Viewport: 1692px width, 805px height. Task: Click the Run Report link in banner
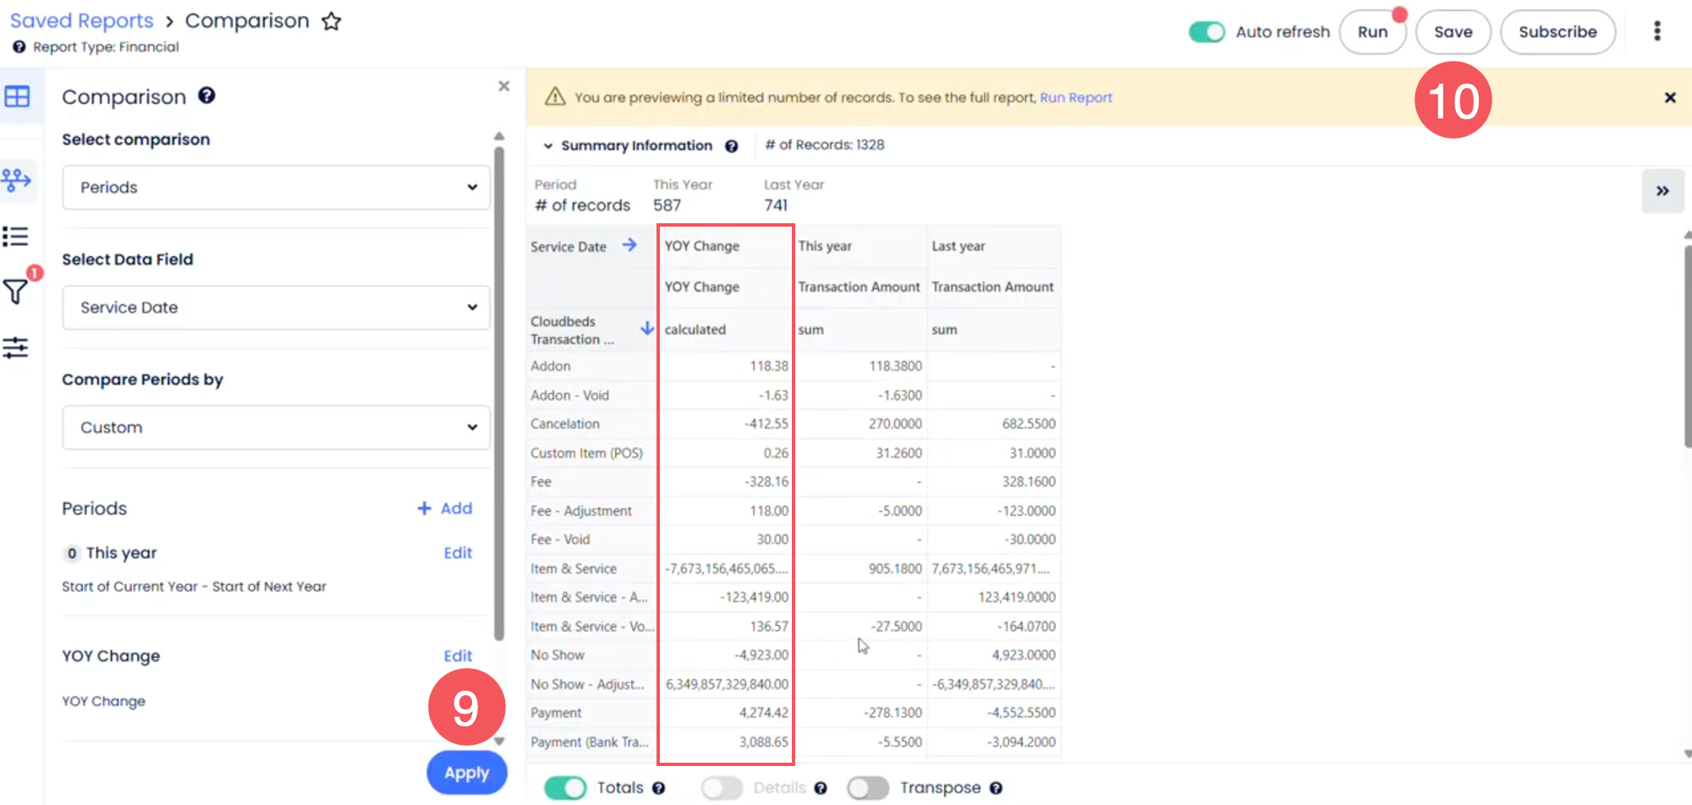coord(1075,98)
